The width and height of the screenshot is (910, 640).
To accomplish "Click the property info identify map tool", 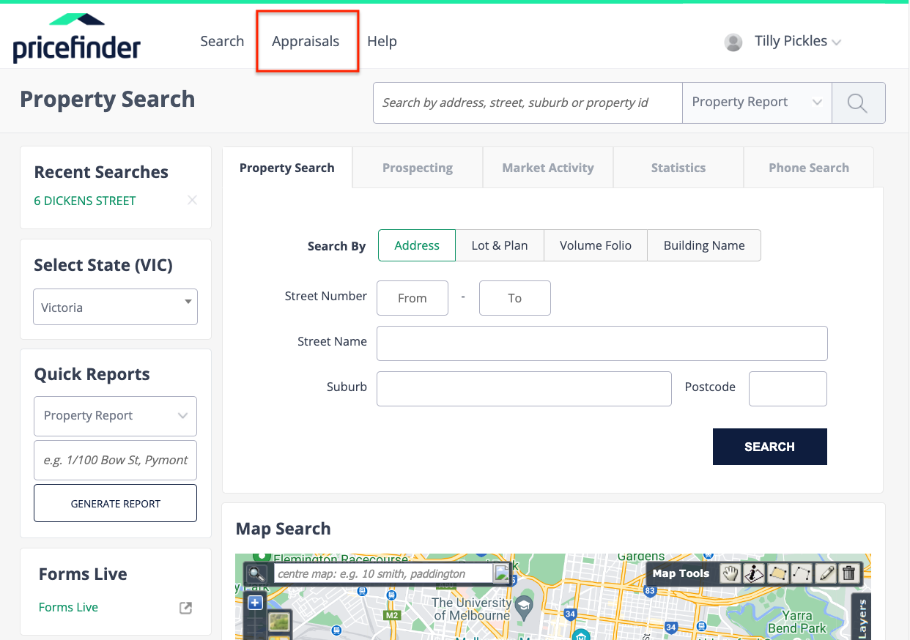I will click(x=754, y=573).
